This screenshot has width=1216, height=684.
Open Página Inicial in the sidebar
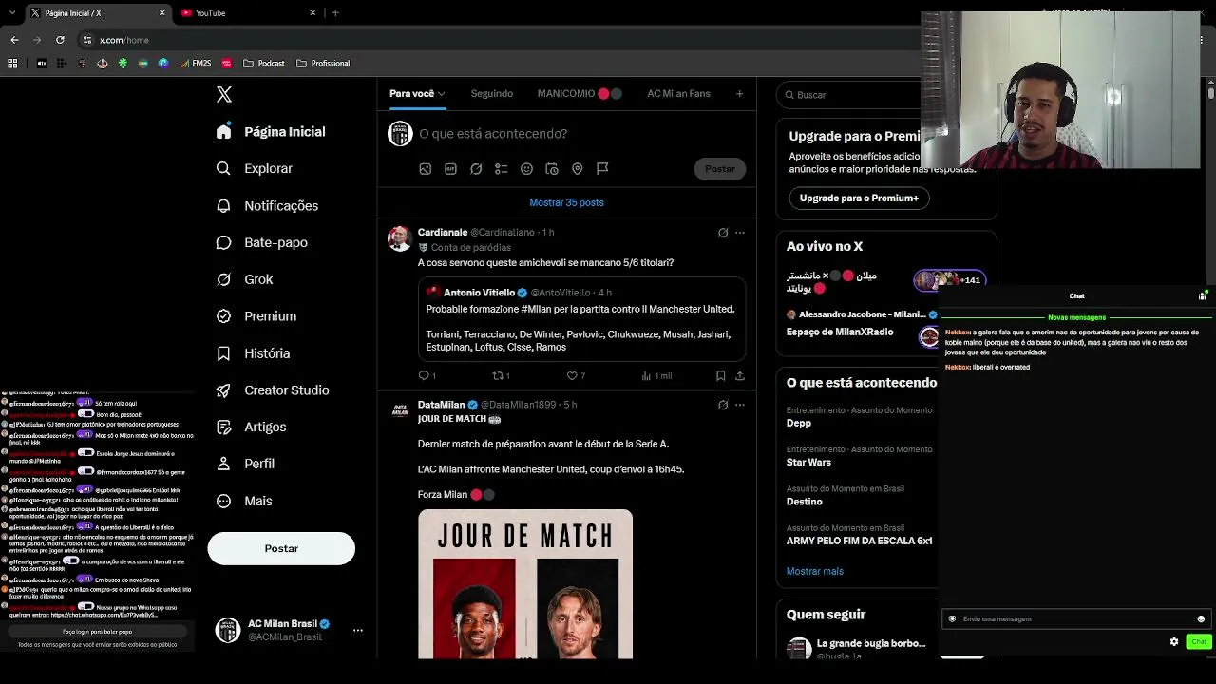point(271,132)
